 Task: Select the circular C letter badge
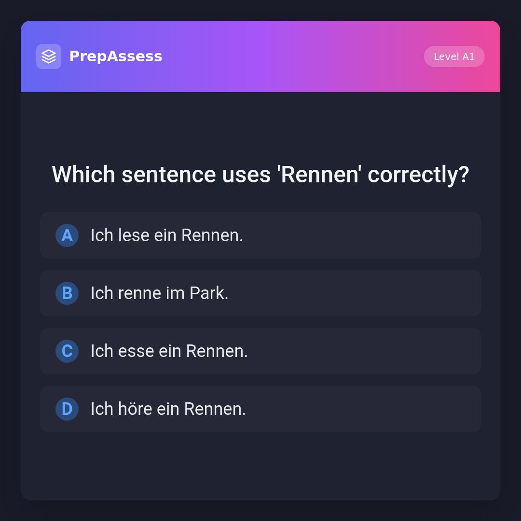[x=67, y=351]
